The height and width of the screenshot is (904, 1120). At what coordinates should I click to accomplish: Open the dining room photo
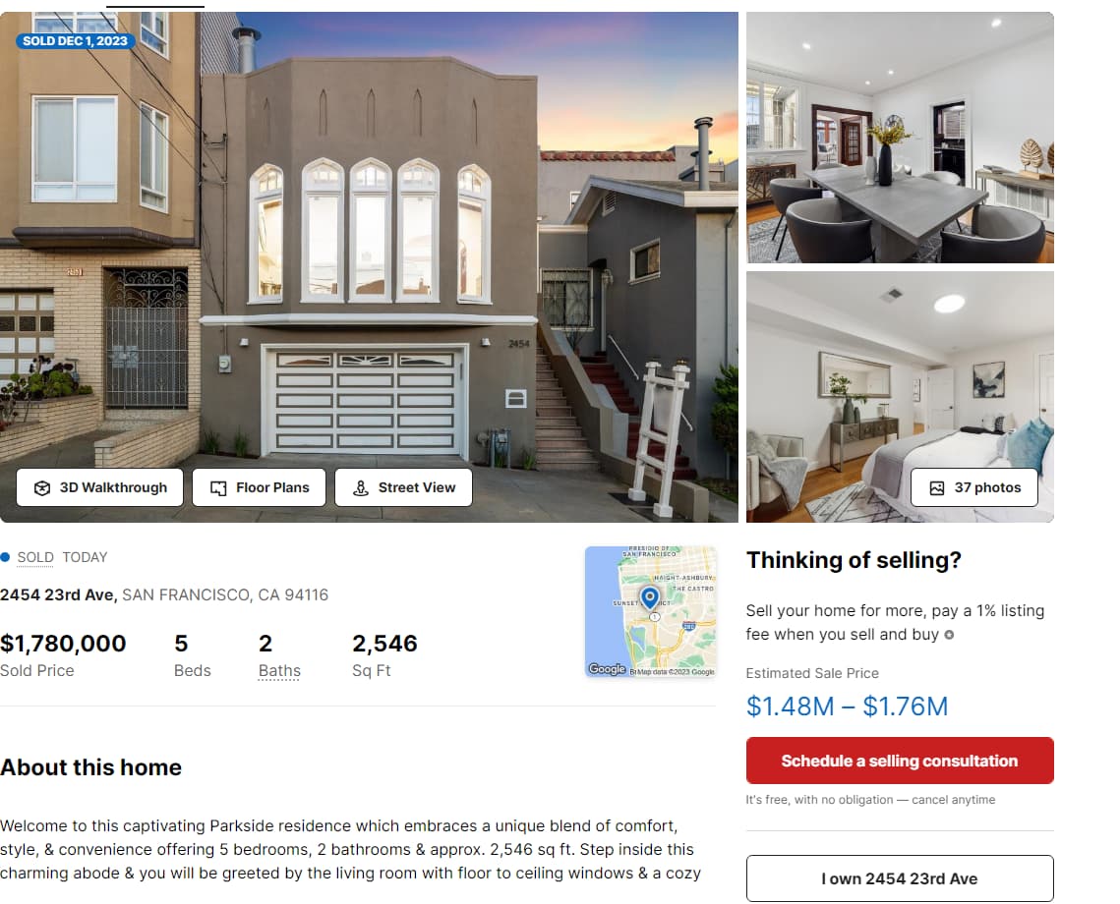pyautogui.click(x=900, y=137)
